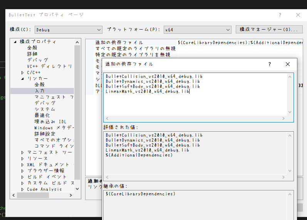307x220 pixels.
Task: Expand the ブラウザー情報 node
Action: [22, 171]
